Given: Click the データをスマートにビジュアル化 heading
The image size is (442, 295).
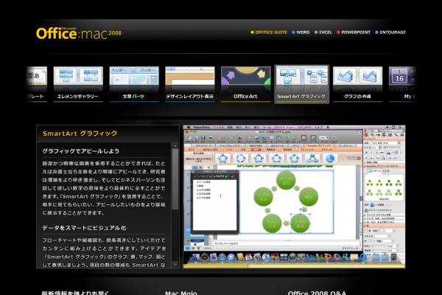Looking at the screenshot, I should click(84, 228).
